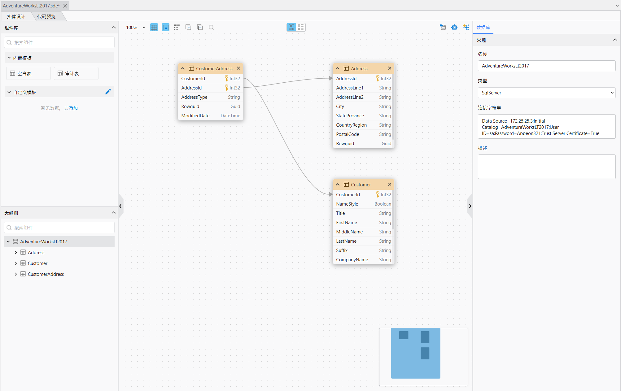
Task: Select the 数据库 properties tab
Action: (x=483, y=28)
